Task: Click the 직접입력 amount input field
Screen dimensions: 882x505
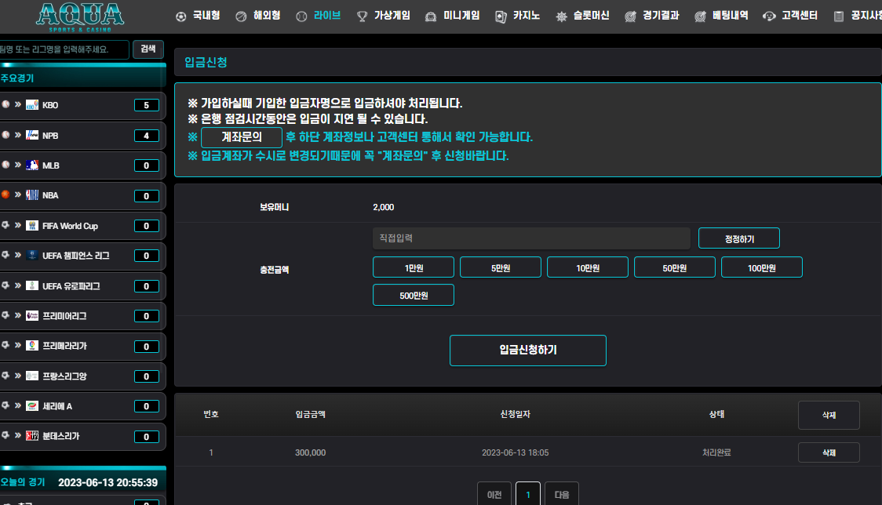Action: coord(530,238)
